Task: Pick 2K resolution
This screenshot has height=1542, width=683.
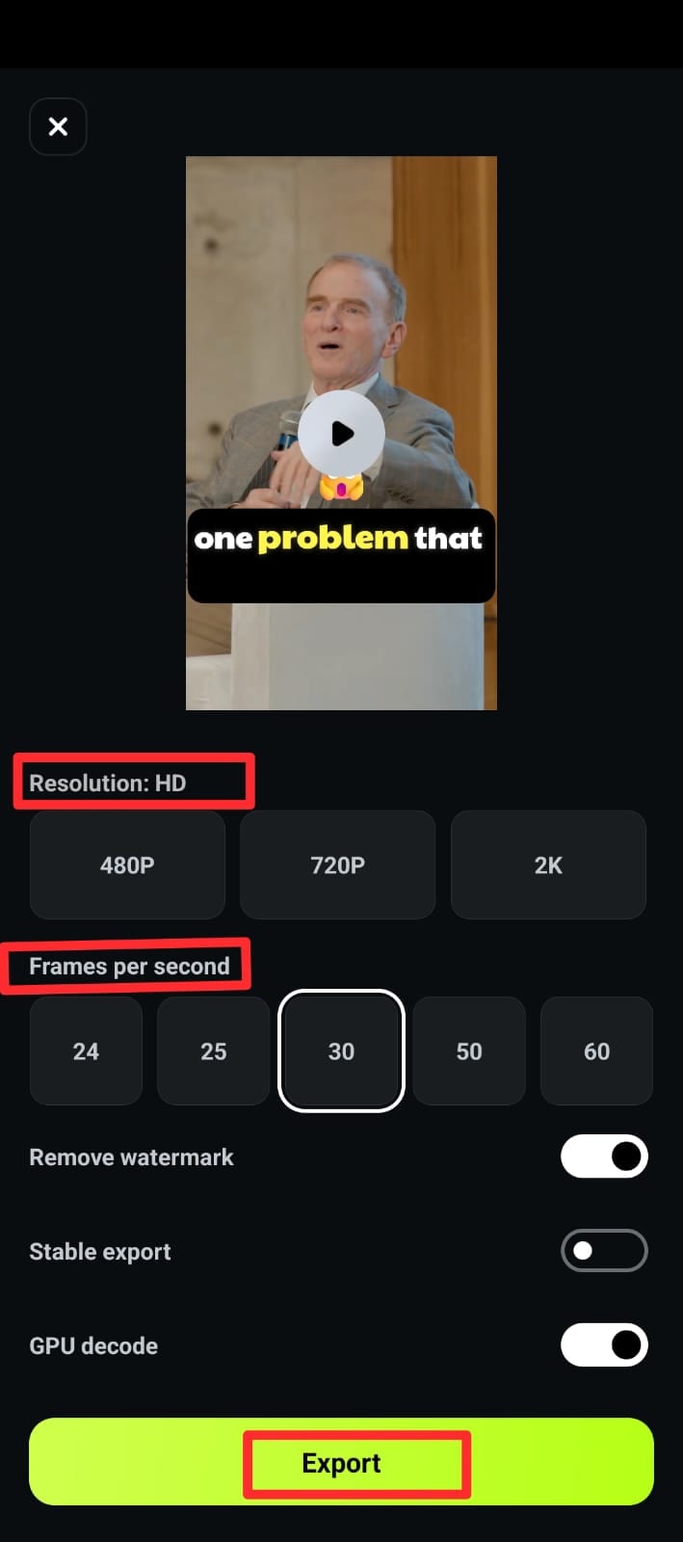Action: (x=548, y=864)
